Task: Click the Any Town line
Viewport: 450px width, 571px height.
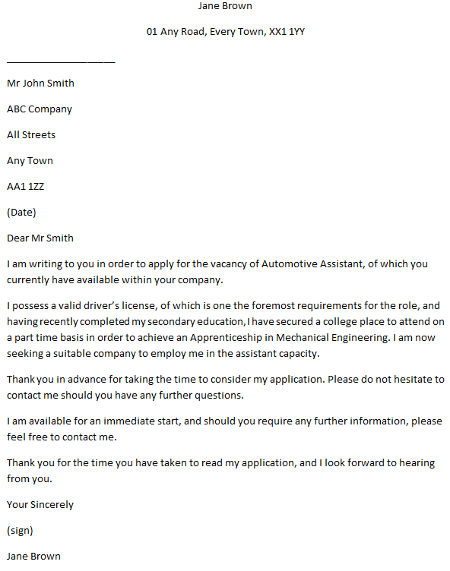Action: pos(30,161)
